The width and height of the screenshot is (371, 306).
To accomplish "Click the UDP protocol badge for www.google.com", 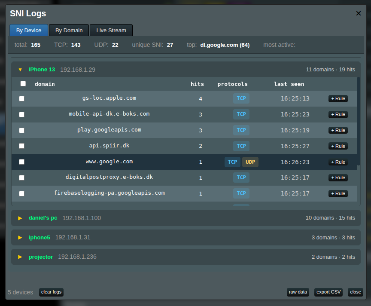I will (x=250, y=162).
